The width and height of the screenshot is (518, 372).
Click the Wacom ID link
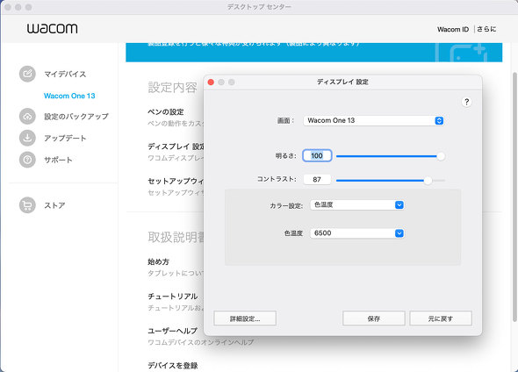[x=453, y=29]
